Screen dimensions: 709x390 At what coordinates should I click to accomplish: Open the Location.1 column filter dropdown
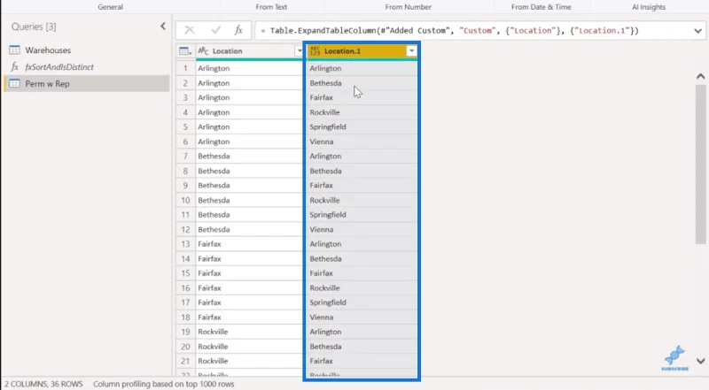tap(411, 51)
